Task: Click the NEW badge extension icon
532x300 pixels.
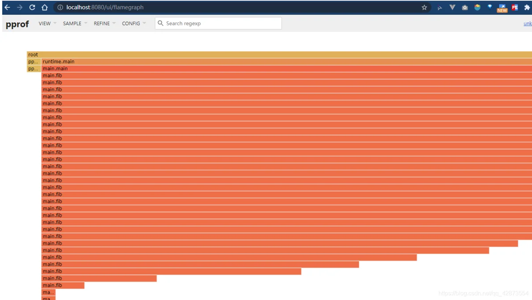Action: pos(502,8)
